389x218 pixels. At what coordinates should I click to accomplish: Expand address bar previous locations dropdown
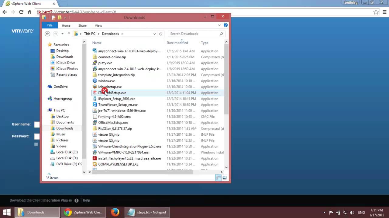154,34
